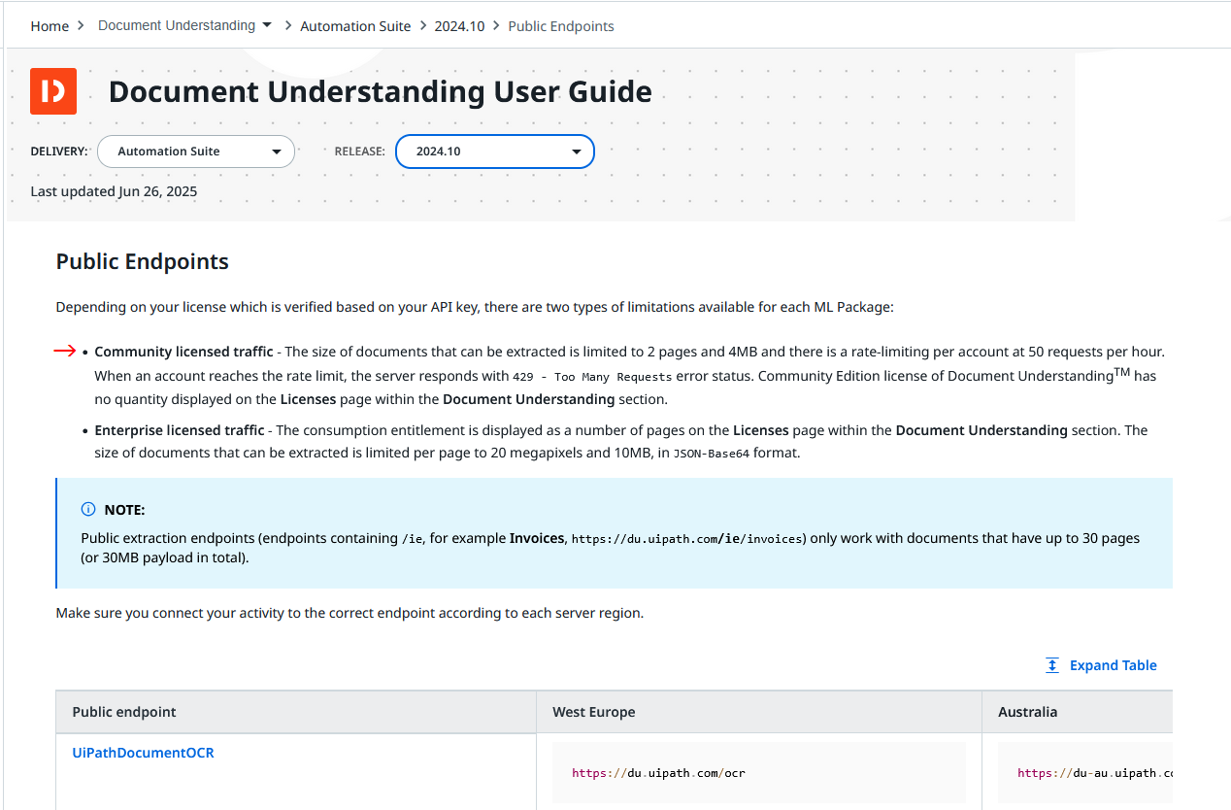Click the Public Endpoints breadcrumb item
The height and width of the screenshot is (810, 1231).
(561, 26)
